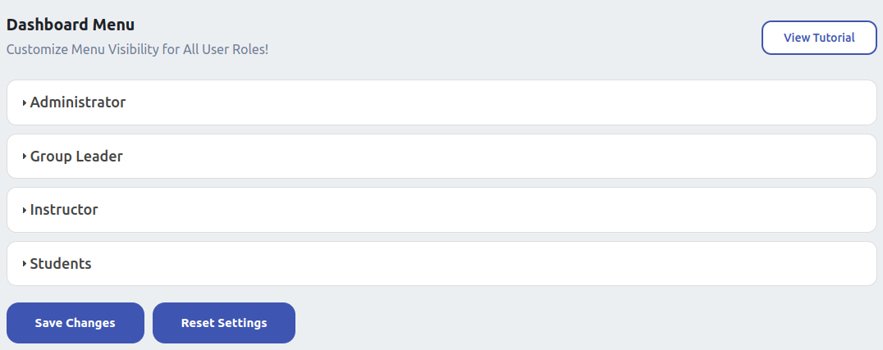Select the Students title text
The image size is (883, 350).
coord(61,264)
